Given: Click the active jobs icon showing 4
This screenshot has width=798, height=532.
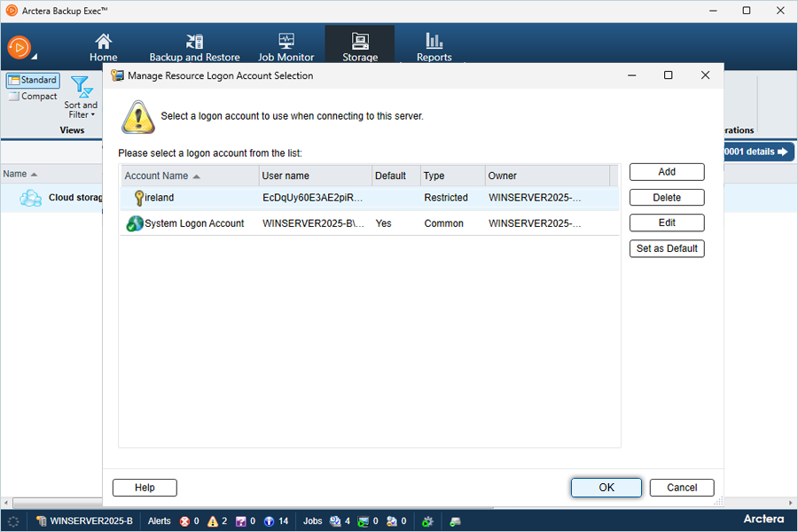Looking at the screenshot, I should tap(335, 521).
